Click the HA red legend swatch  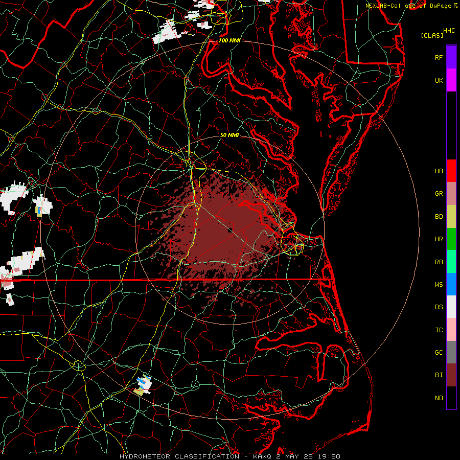[451, 171]
